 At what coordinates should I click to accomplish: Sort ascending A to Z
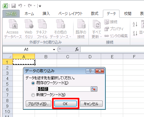click(x=135, y=24)
